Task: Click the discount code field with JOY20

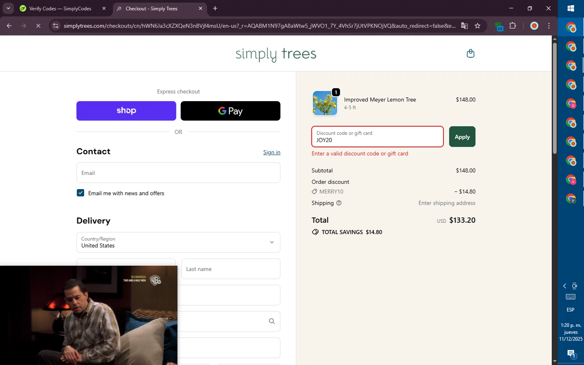Action: click(x=377, y=137)
